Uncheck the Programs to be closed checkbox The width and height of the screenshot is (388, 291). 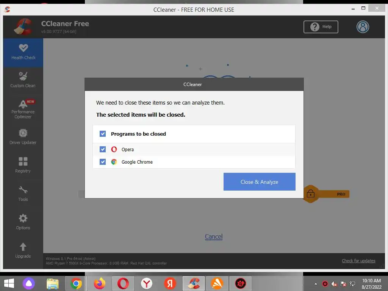click(x=103, y=134)
